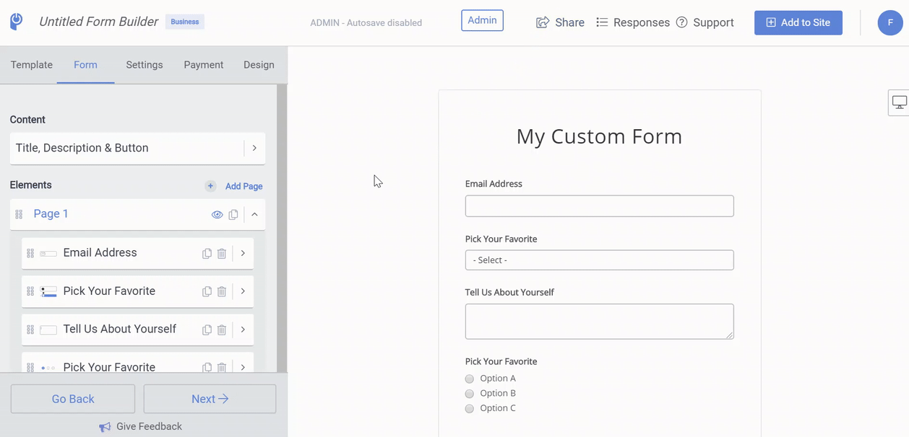Duplicate Tell Us About Yourself element
The image size is (909, 437).
pos(207,330)
